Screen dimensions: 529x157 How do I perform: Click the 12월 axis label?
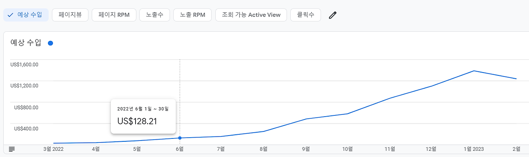(431, 149)
